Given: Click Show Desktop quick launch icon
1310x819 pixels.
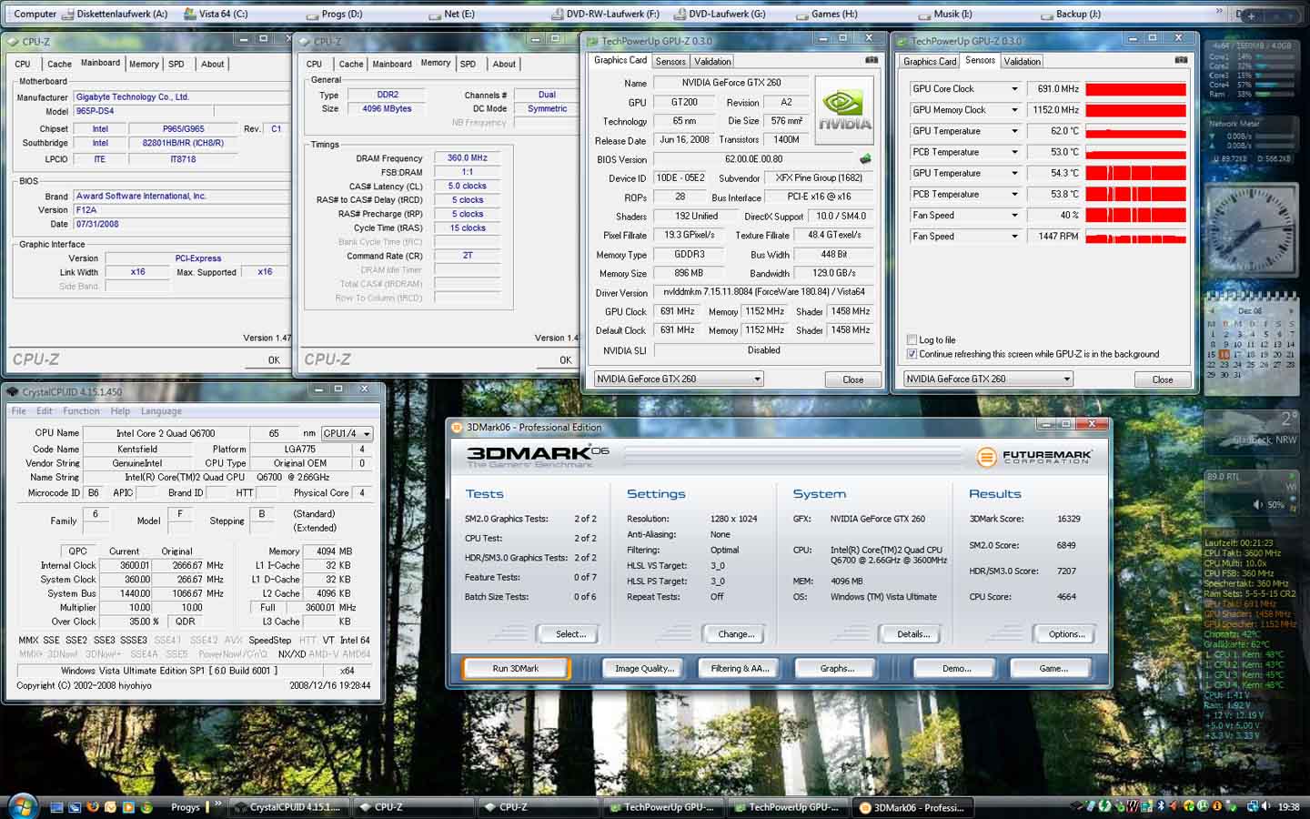Looking at the screenshot, I should (56, 807).
